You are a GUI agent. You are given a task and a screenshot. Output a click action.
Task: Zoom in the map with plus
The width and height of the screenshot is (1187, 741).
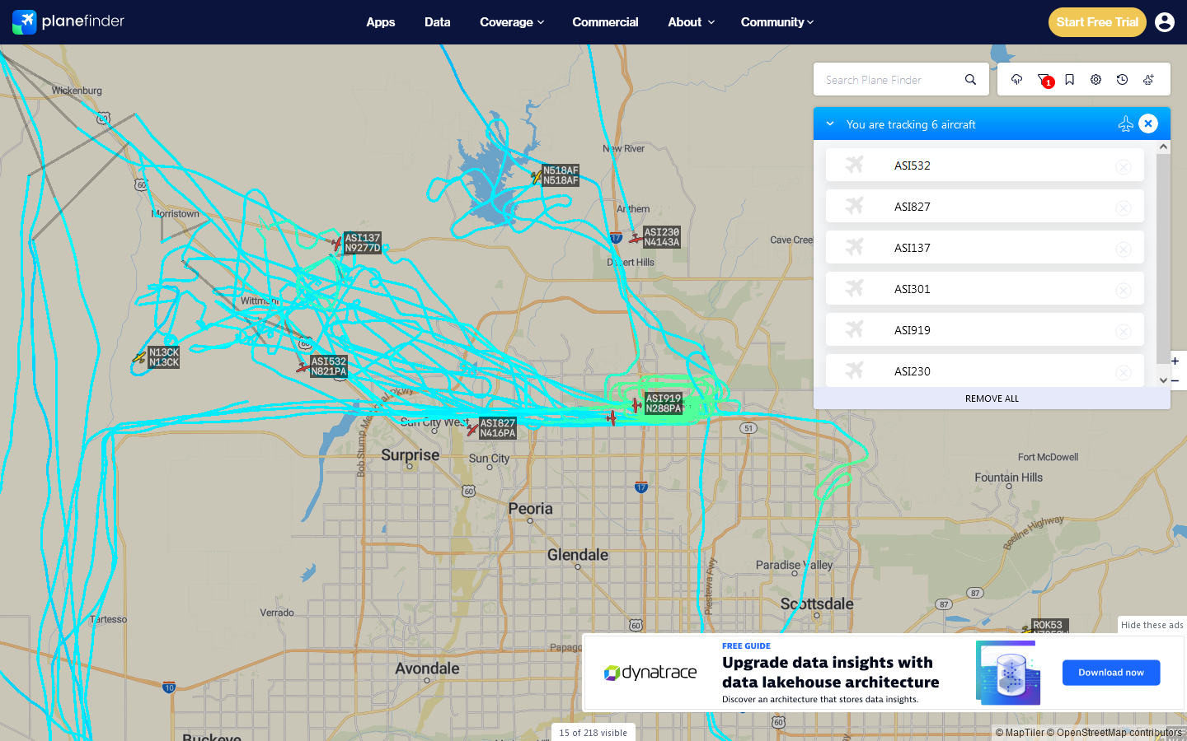pyautogui.click(x=1175, y=361)
